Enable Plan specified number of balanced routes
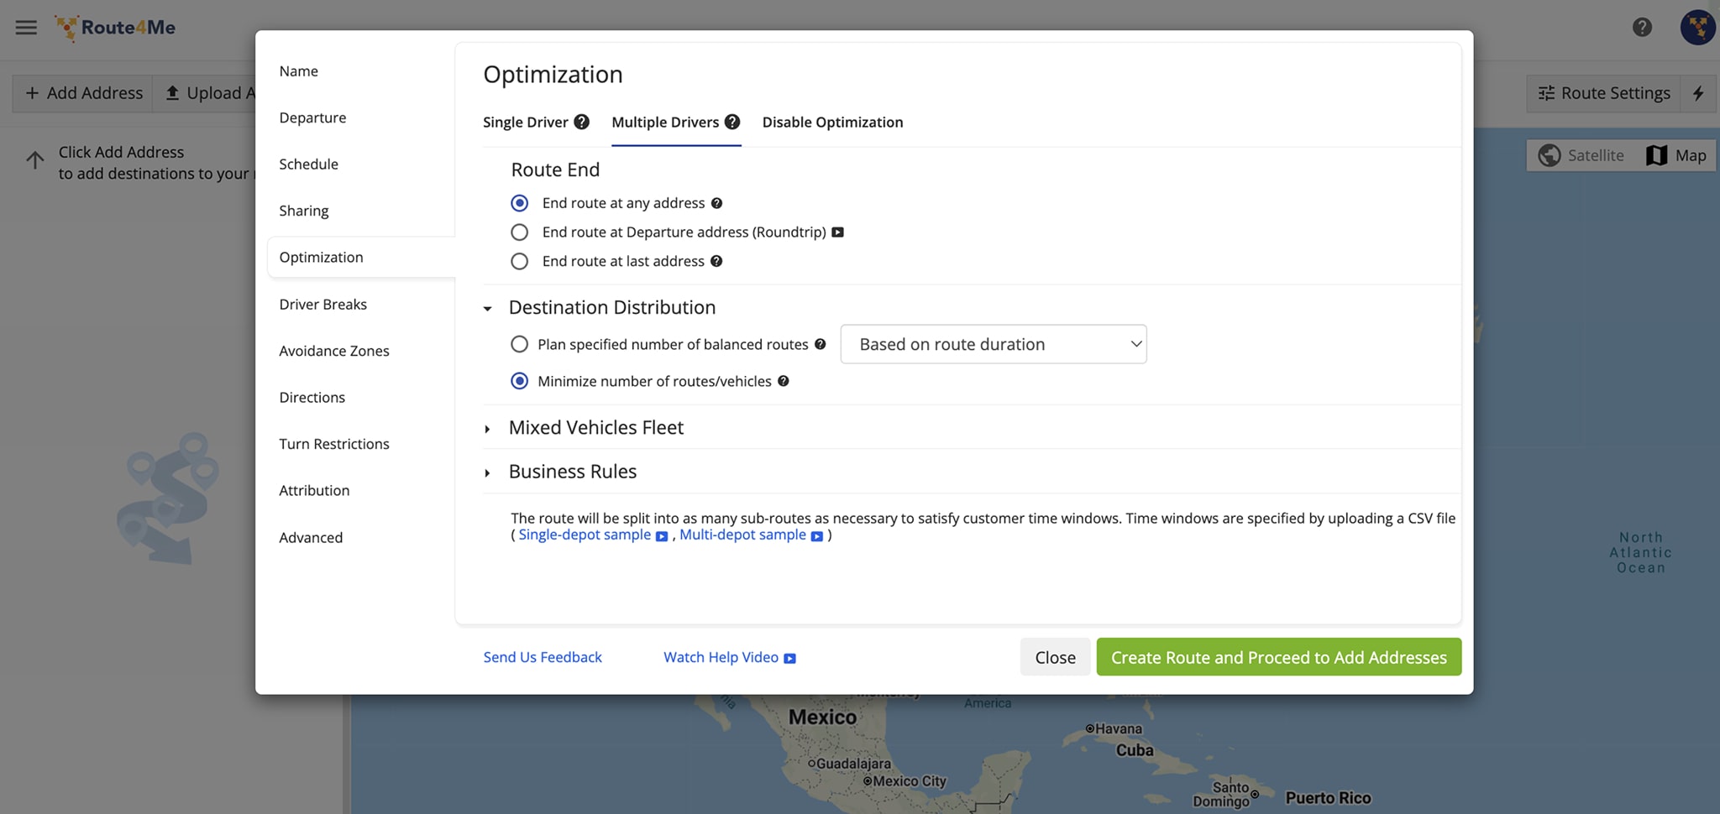The image size is (1720, 814). pos(518,344)
